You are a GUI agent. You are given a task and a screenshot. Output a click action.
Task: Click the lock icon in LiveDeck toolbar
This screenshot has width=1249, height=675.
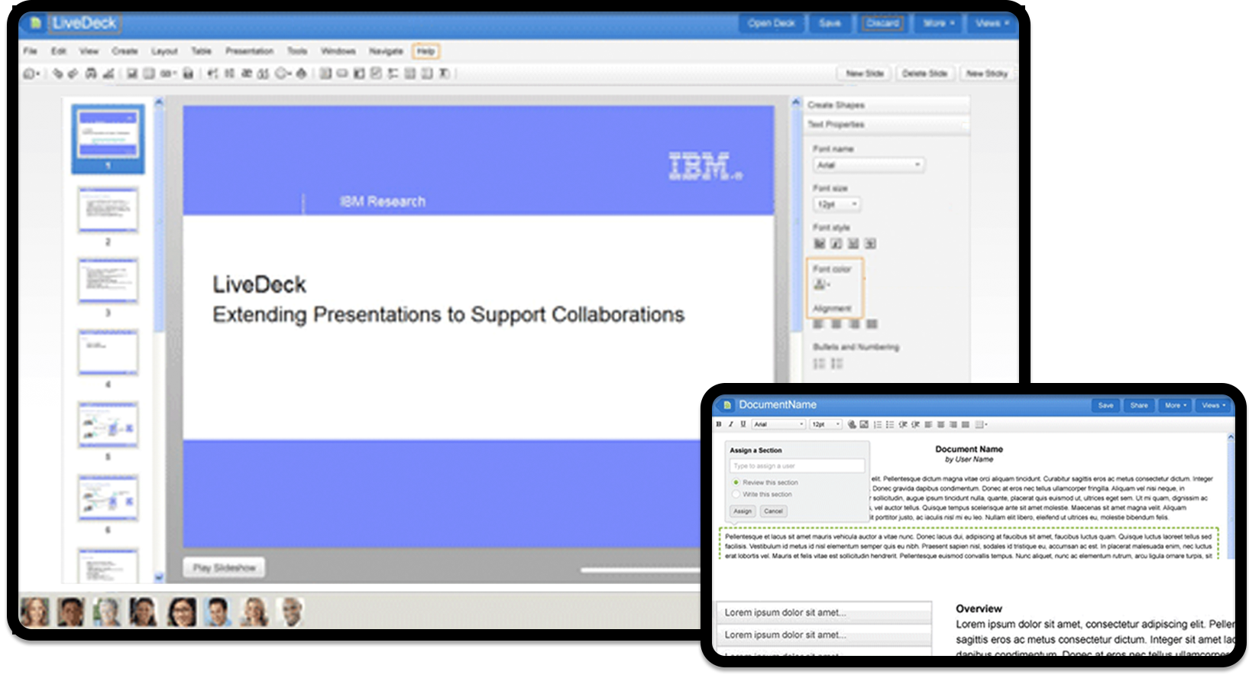[188, 73]
